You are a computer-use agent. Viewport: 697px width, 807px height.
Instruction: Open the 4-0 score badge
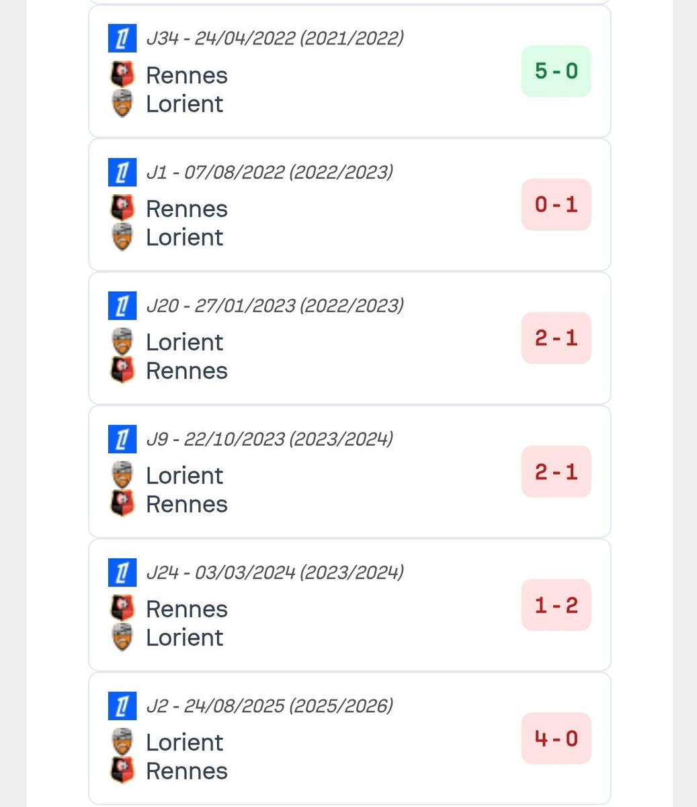click(557, 738)
